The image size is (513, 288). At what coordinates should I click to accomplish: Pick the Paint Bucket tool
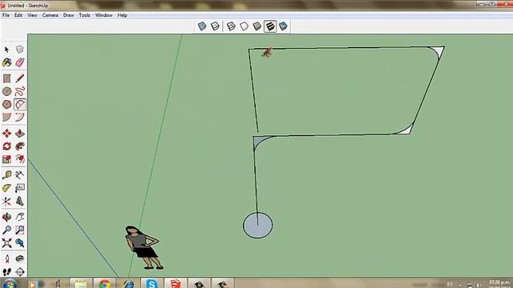pos(7,62)
